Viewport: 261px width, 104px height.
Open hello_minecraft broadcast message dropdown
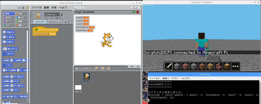(48, 34)
